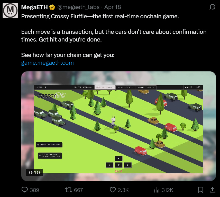The width and height of the screenshot is (220, 197).
Task: View post analytics bar chart icon
Action: coord(157,190)
